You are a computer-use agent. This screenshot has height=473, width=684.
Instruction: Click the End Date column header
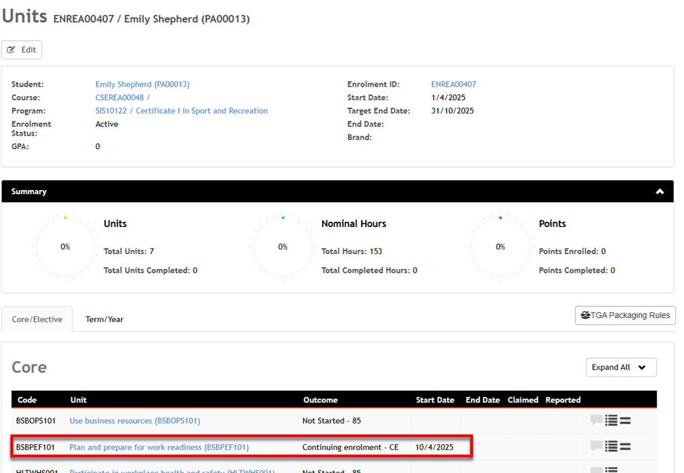point(482,400)
